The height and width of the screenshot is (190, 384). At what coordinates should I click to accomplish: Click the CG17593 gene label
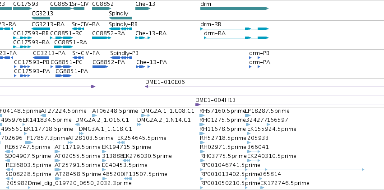click(x=26, y=4)
